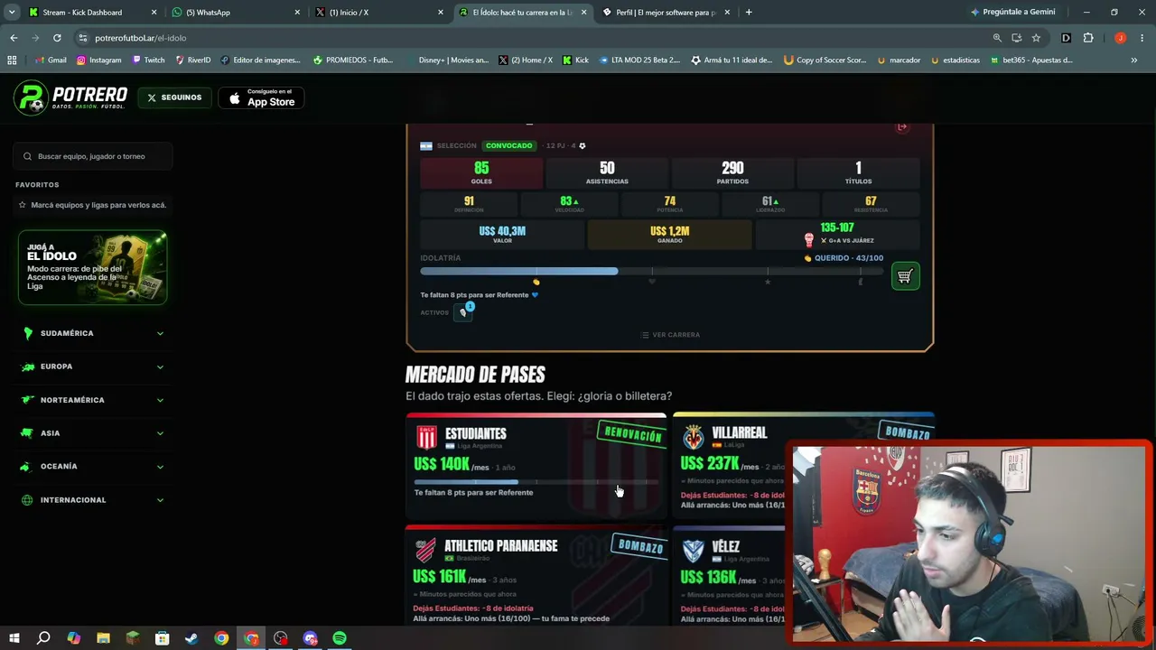
Task: Click the Estudiantes offer progress bar
Action: point(536,482)
